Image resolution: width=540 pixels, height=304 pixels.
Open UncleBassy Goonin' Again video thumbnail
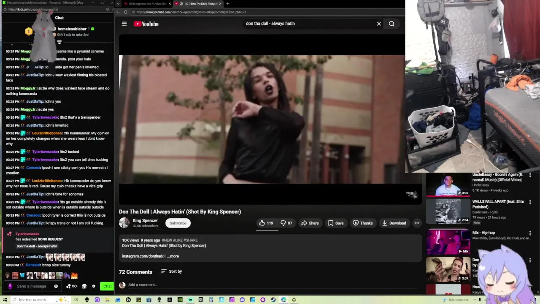coord(448,185)
